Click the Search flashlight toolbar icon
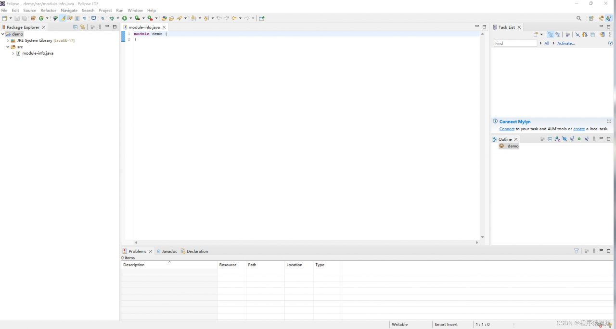Viewport: 616px width, 329px height. pos(179,18)
